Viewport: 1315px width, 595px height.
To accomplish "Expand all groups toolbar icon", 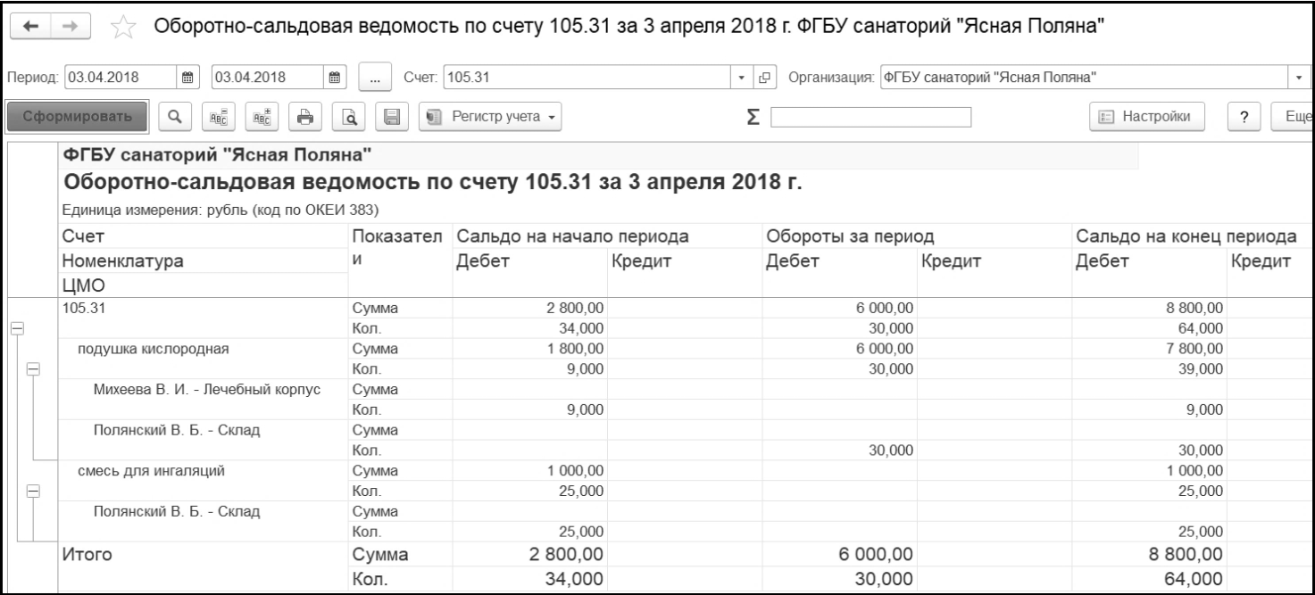I will point(262,117).
